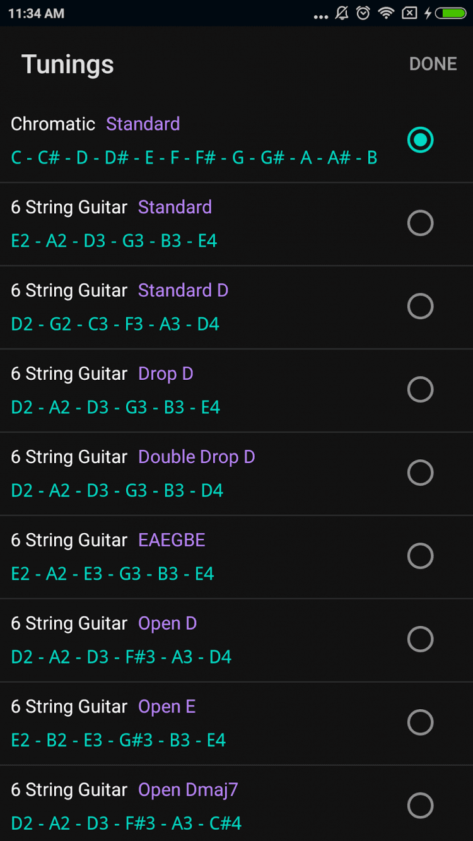Tap the Chromatic note sequence text

(194, 157)
